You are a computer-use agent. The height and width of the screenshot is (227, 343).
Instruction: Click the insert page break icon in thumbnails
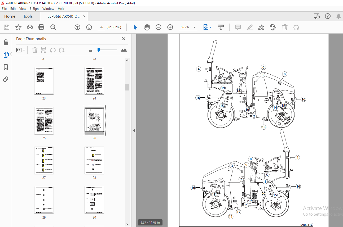[44, 50]
